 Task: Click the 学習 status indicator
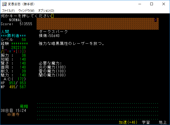146,122
